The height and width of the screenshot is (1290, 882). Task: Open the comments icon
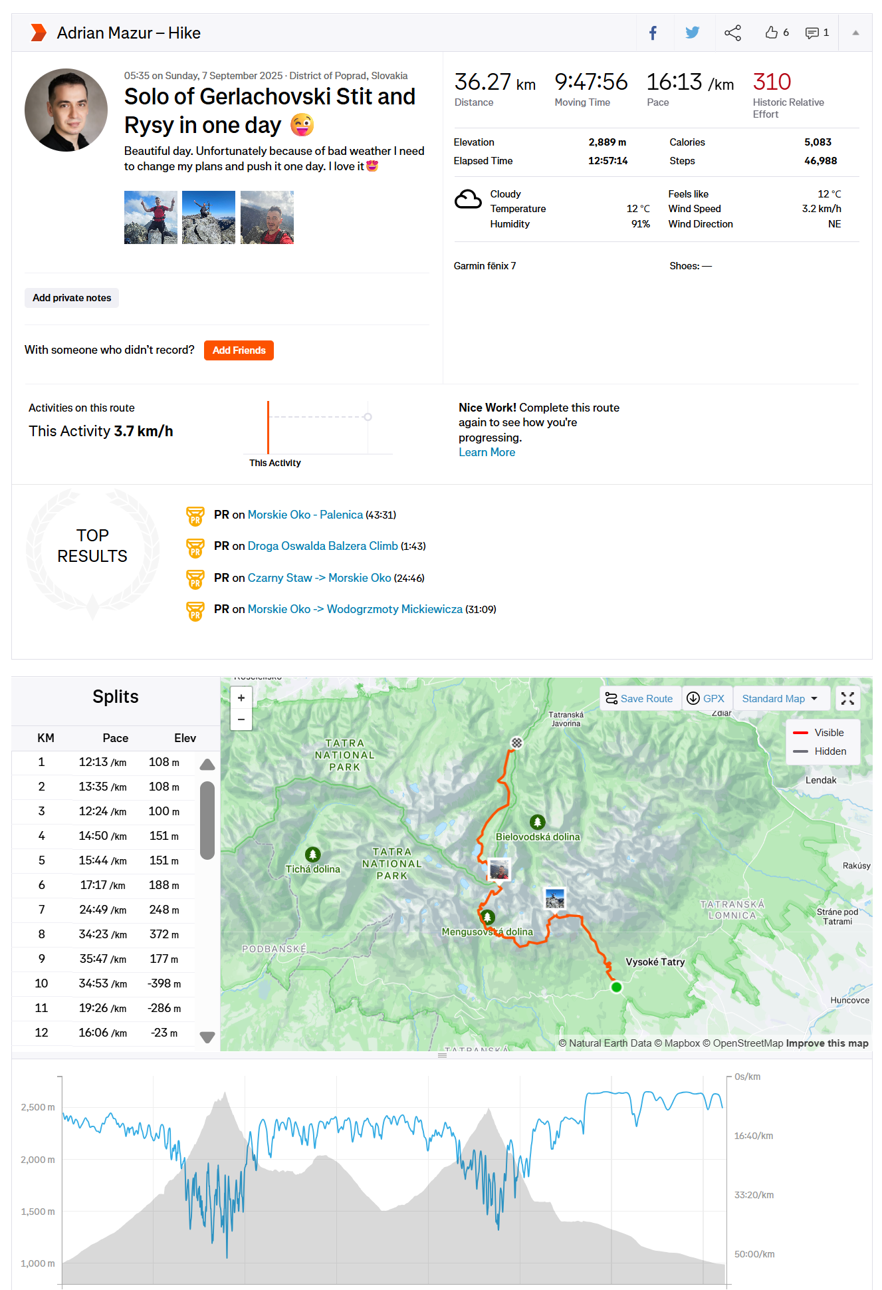pyautogui.click(x=812, y=33)
